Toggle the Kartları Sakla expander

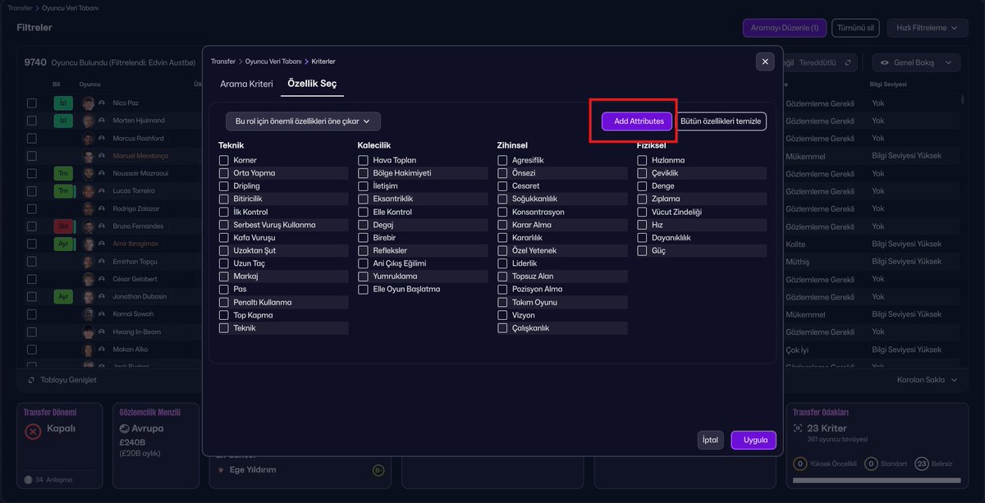[927, 380]
